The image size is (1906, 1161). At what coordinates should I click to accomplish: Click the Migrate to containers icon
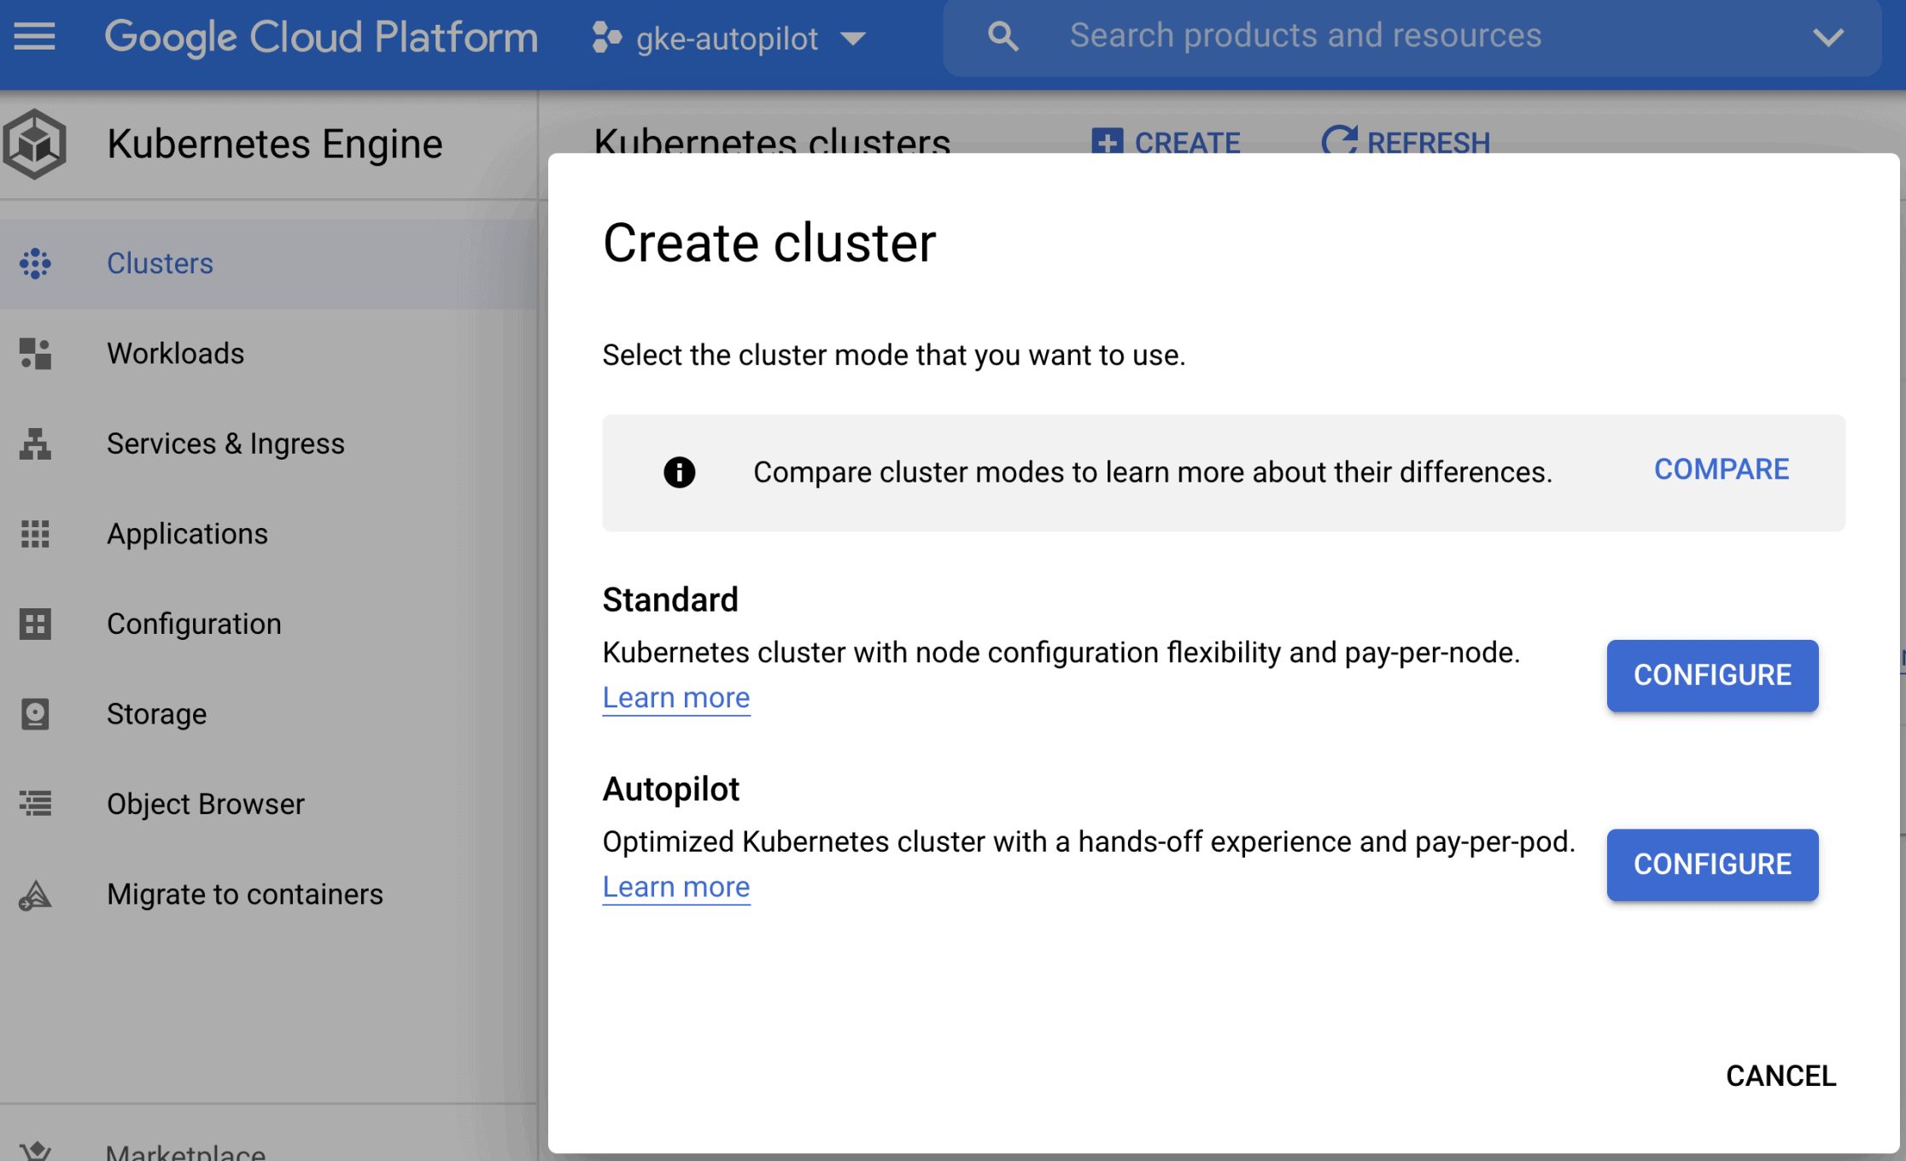click(x=35, y=894)
